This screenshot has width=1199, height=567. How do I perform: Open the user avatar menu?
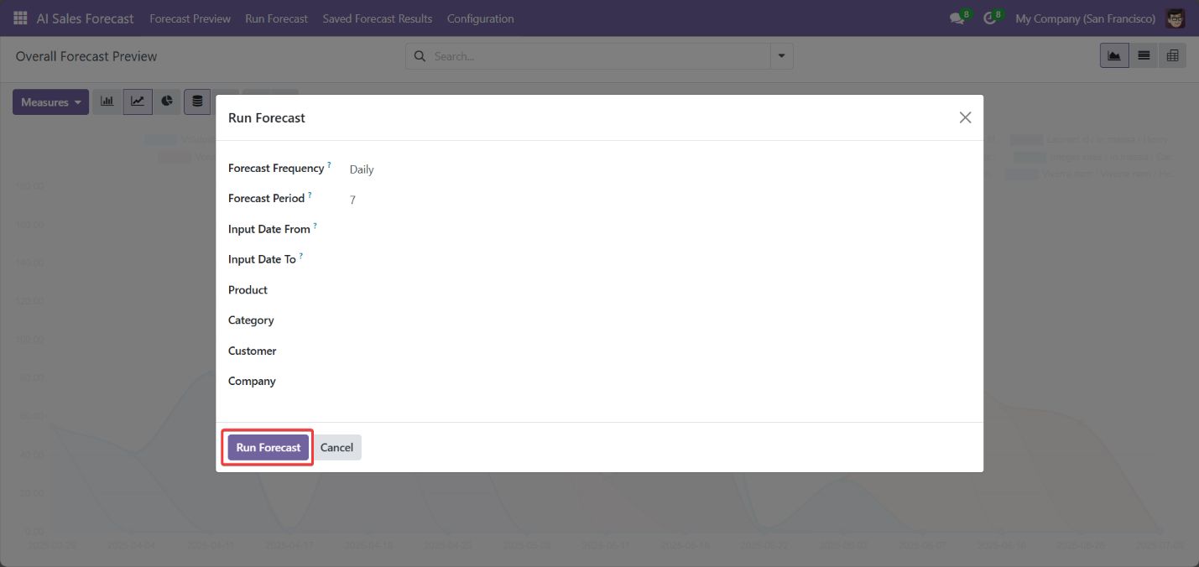click(x=1176, y=18)
